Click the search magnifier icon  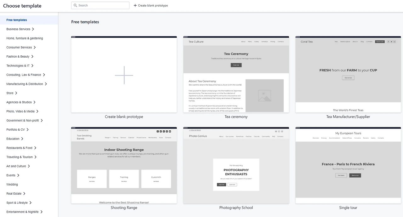click(x=75, y=5)
